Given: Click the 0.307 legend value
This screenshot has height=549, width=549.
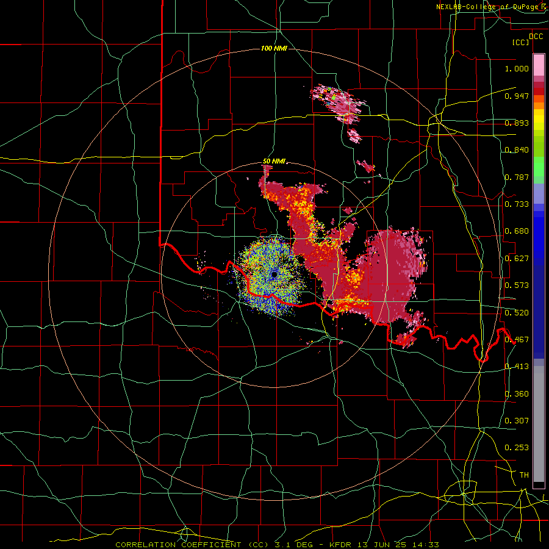Looking at the screenshot, I should click(517, 421).
